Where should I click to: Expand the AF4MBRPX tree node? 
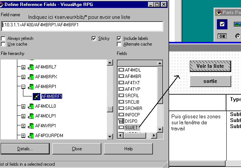pos(23,77)
